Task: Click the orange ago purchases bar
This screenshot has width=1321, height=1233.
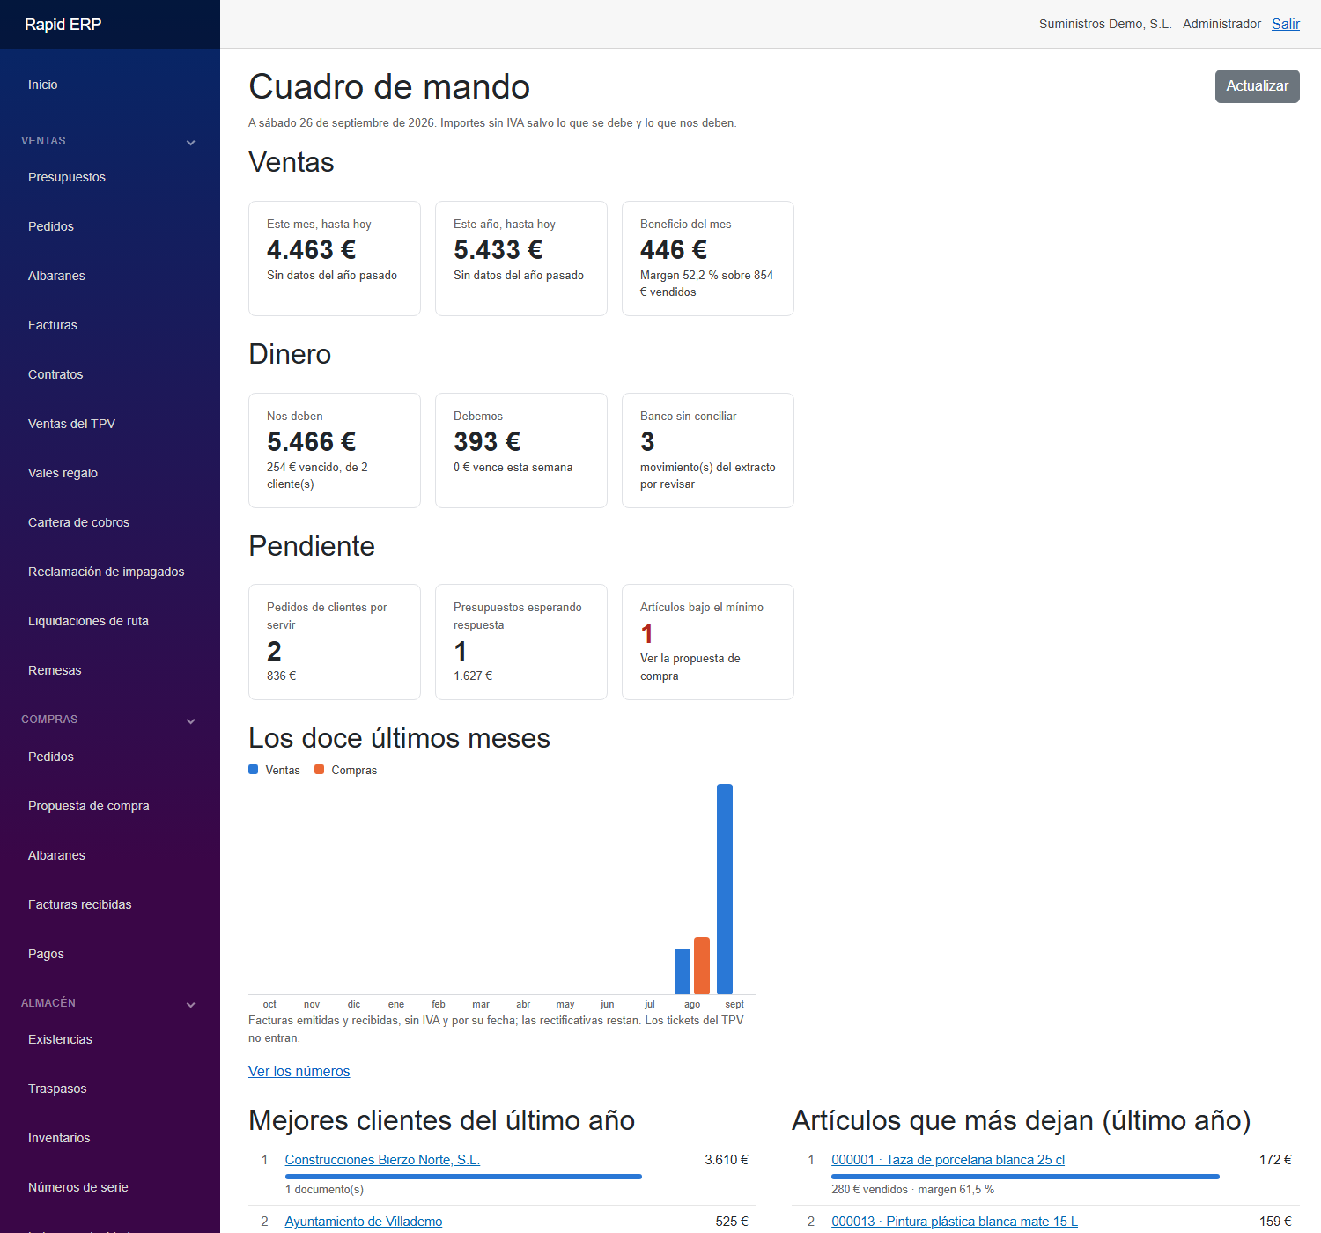Action: [702, 966]
